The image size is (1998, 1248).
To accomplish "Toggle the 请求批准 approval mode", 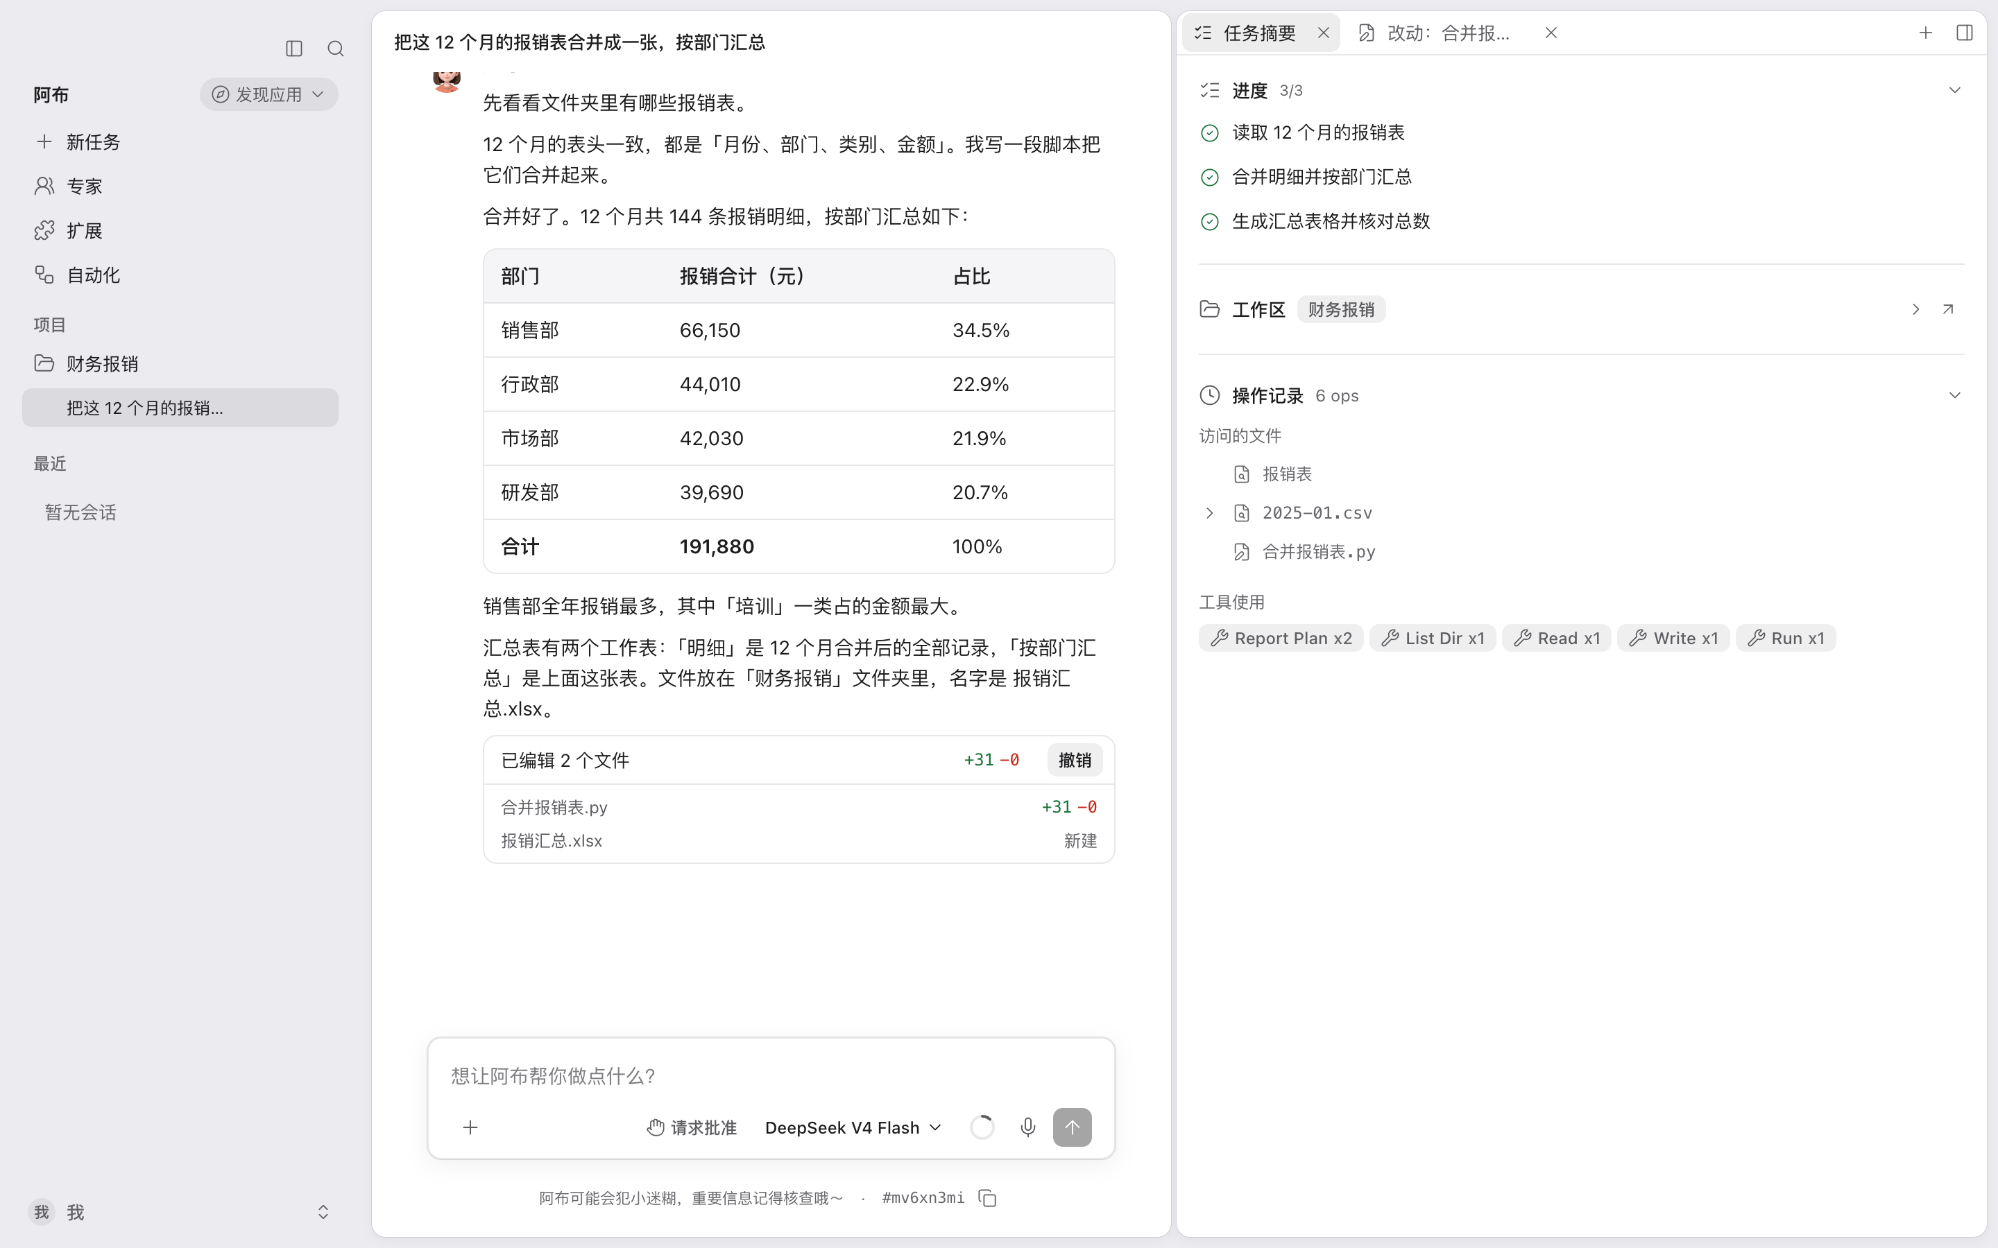I will (x=691, y=1127).
